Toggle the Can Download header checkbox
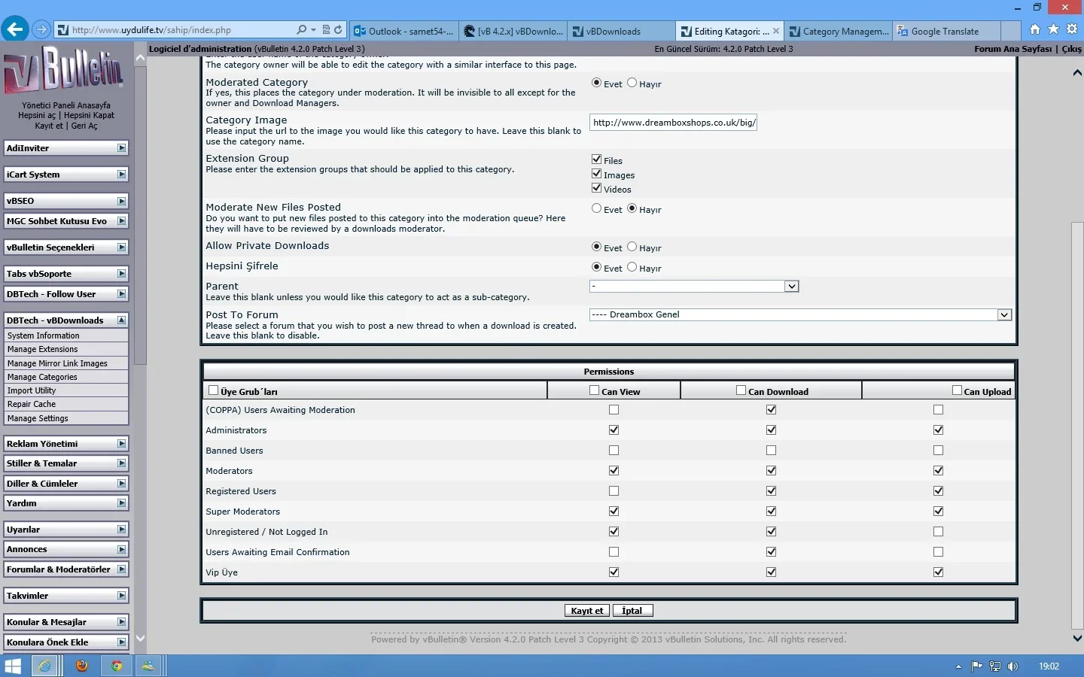Viewport: 1084px width, 677px height. pyautogui.click(x=741, y=390)
